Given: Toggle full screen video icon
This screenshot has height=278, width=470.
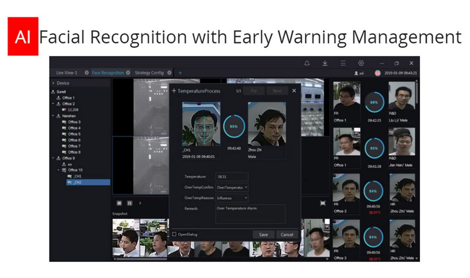Looking at the screenshot, I should click(x=323, y=203).
